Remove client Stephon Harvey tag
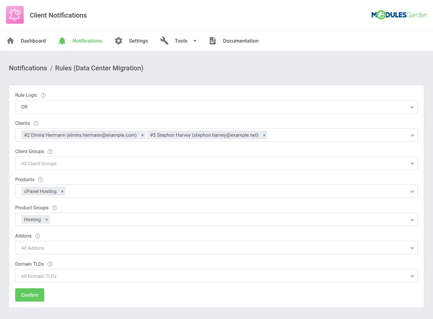 click(264, 135)
